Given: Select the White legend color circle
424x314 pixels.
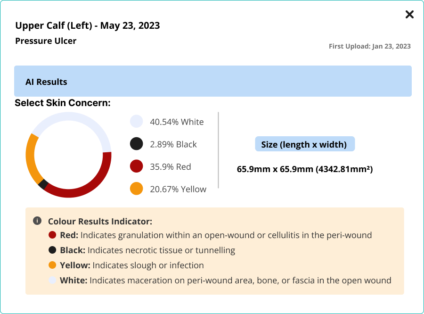Looking at the screenshot, I should click(136, 122).
